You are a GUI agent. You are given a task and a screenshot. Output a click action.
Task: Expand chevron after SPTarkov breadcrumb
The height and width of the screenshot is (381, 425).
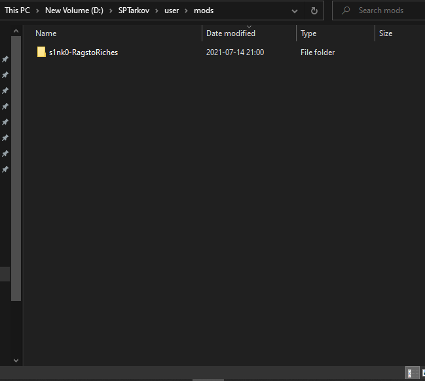(157, 11)
